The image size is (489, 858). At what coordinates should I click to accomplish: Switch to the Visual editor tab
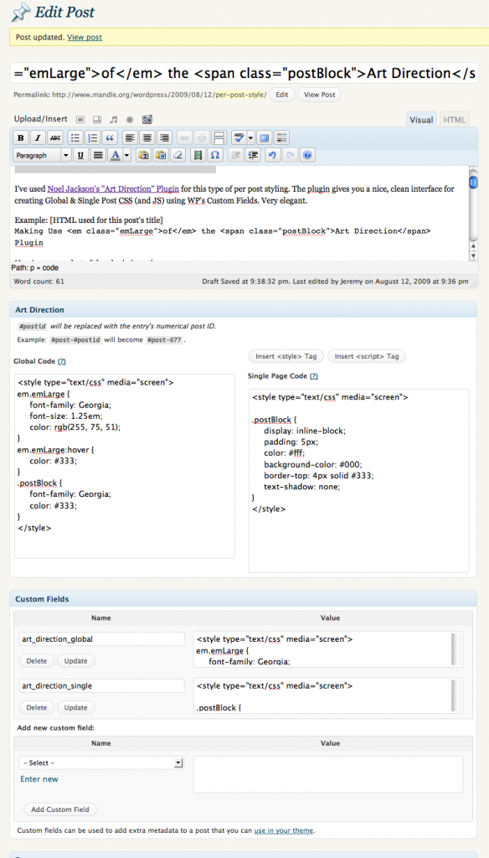pyautogui.click(x=421, y=120)
